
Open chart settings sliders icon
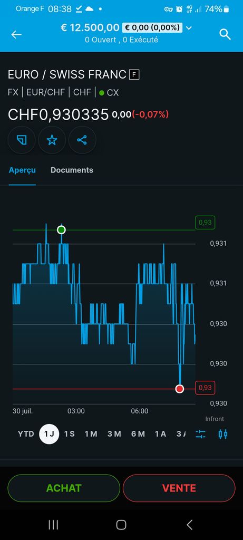pos(200,434)
